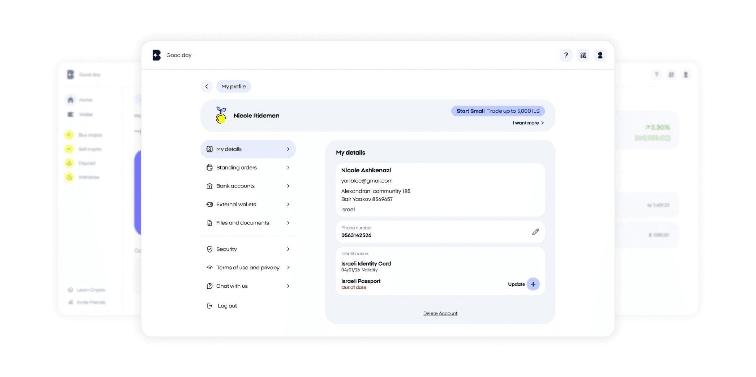Open External wallets menu item
Image resolution: width=756 pixels, height=377 pixels.
248,204
